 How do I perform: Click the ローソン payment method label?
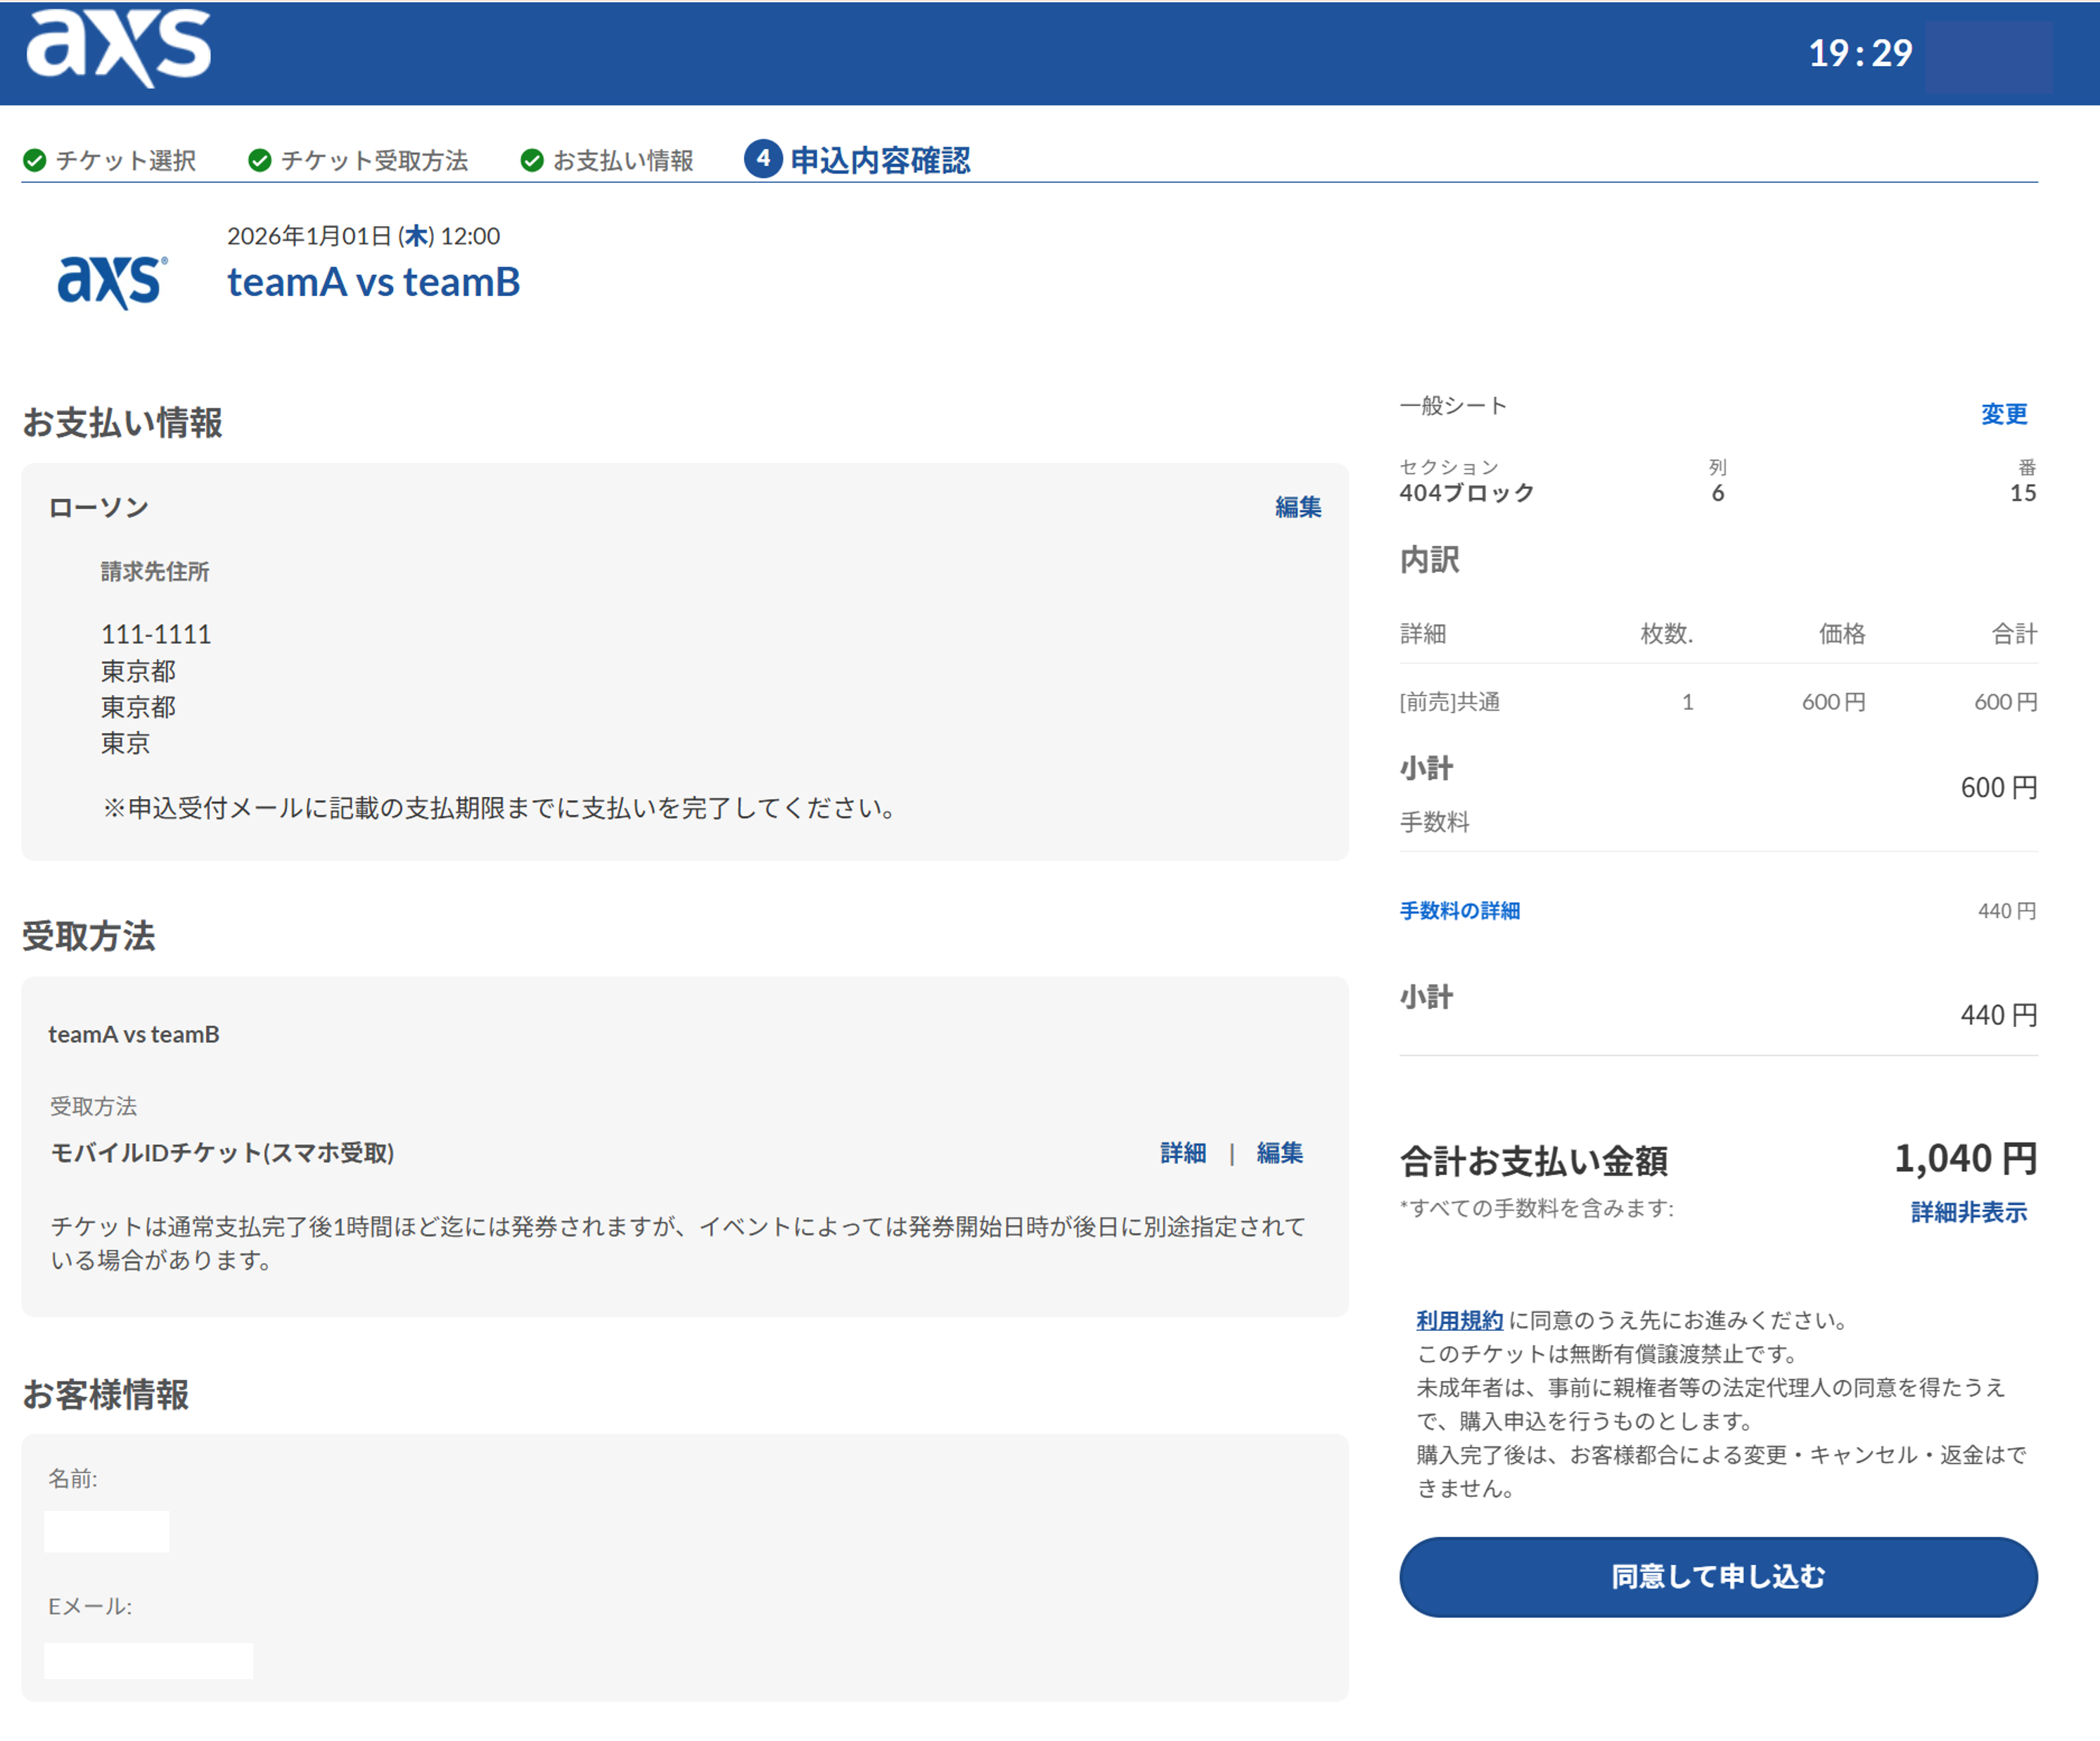tap(98, 507)
